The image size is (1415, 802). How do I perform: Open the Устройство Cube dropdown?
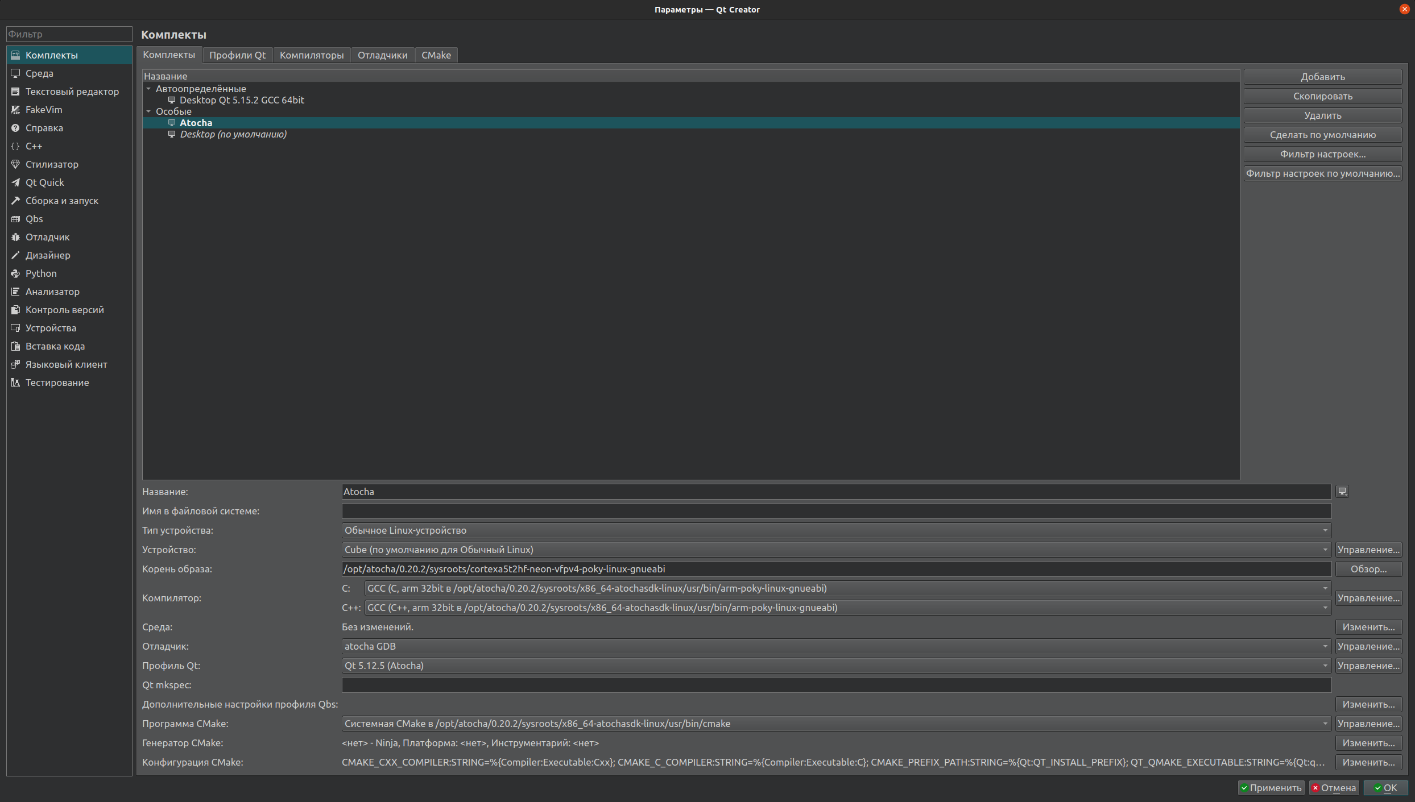[836, 550]
